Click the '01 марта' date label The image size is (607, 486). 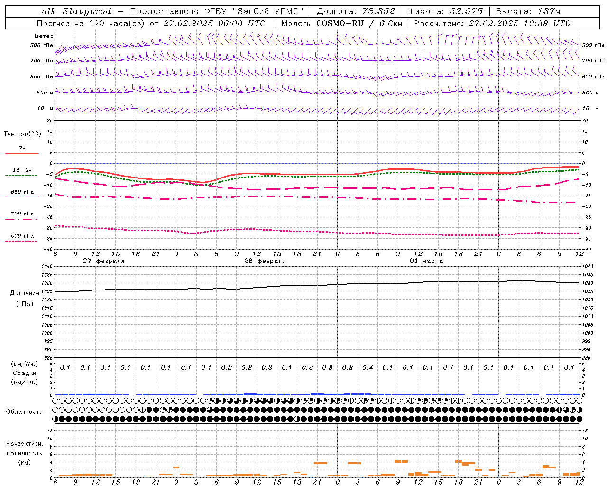click(x=426, y=261)
